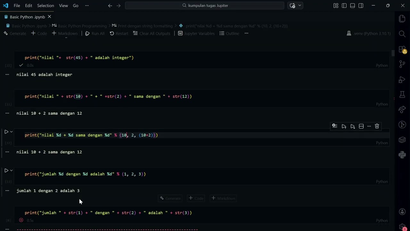
Task: Execute cell and below from cell toolbar
Action: 353,126
